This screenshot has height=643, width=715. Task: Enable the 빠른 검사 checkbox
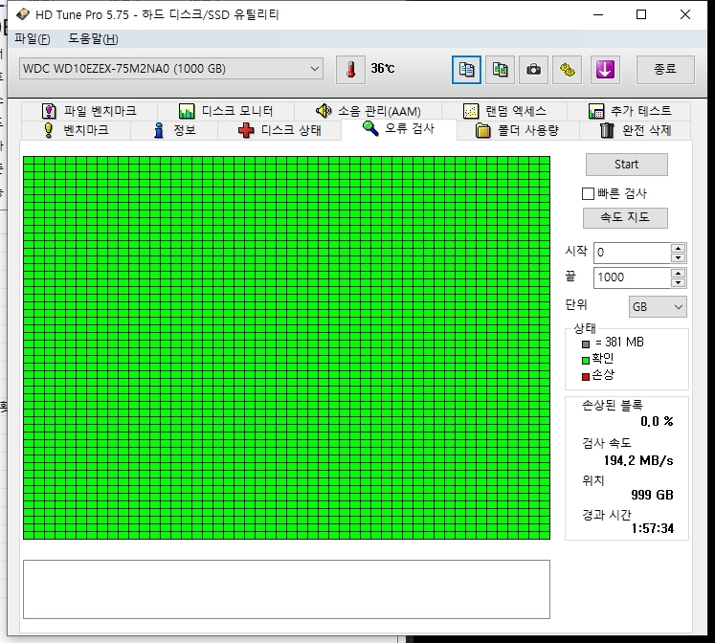click(588, 193)
